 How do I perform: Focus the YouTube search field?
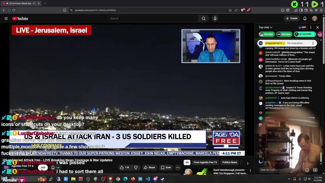[153, 18]
